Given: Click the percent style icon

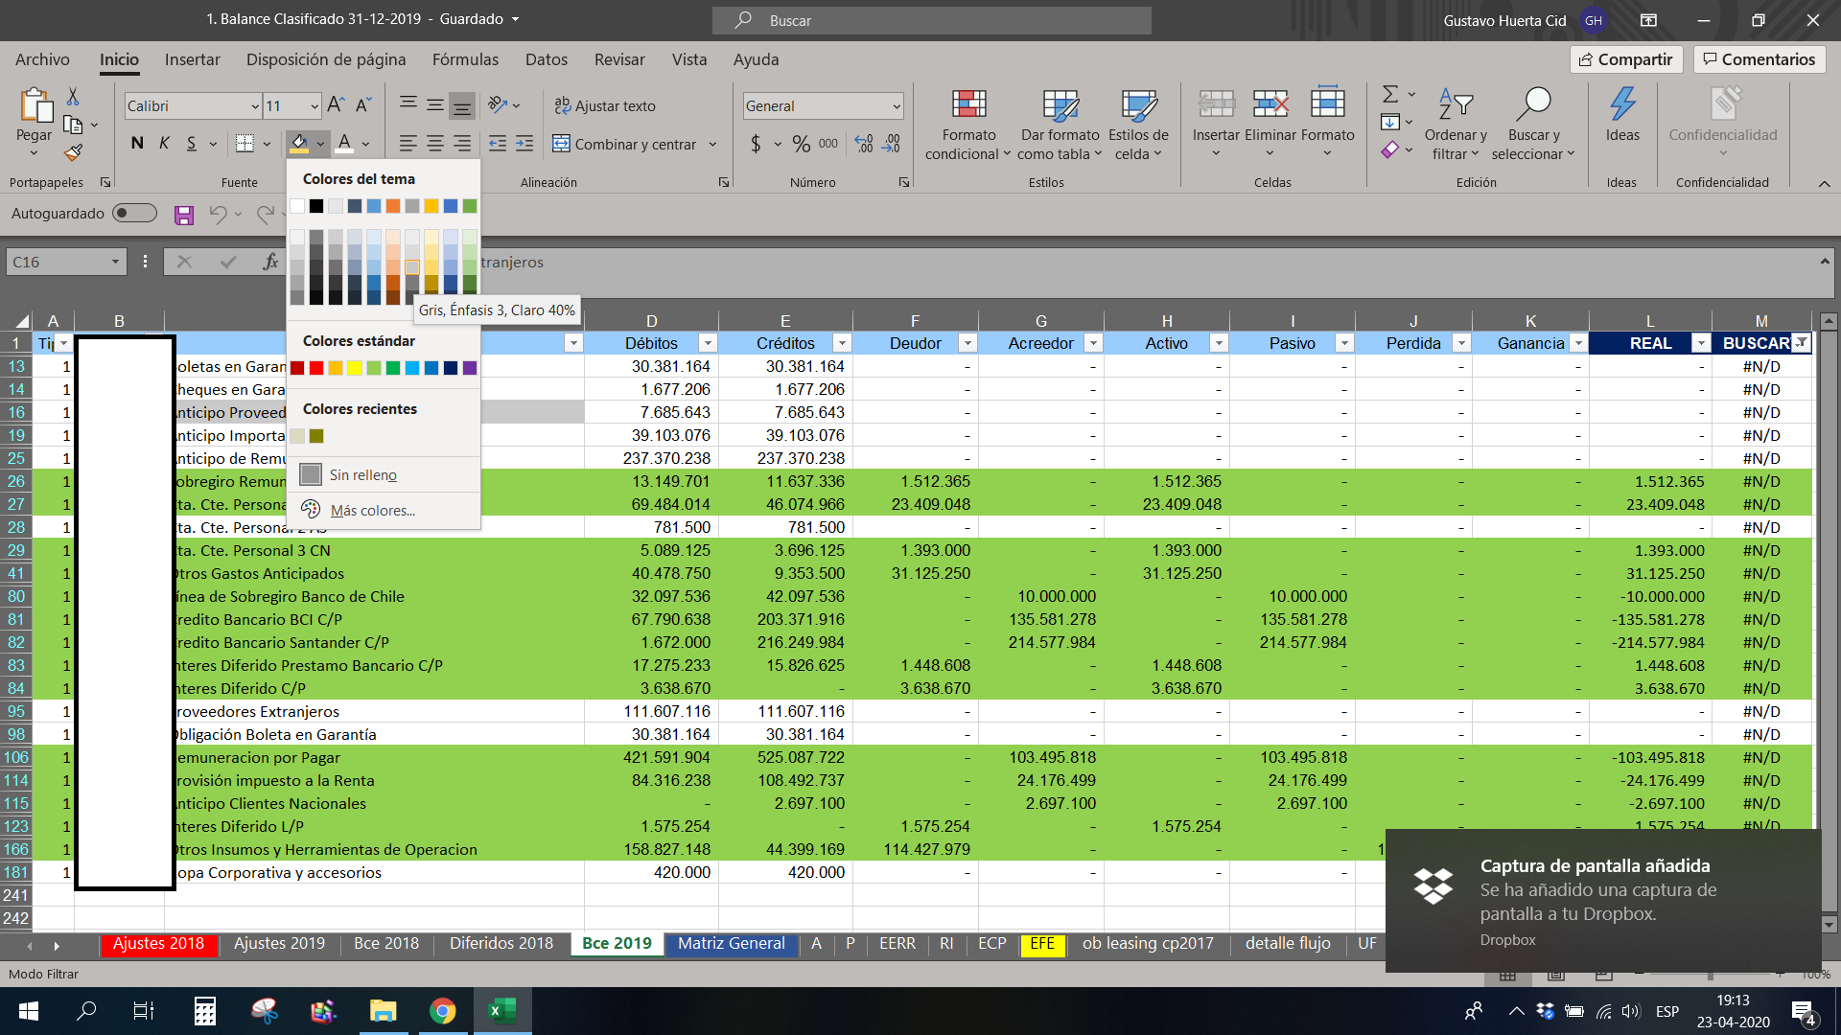Looking at the screenshot, I should [x=801, y=144].
